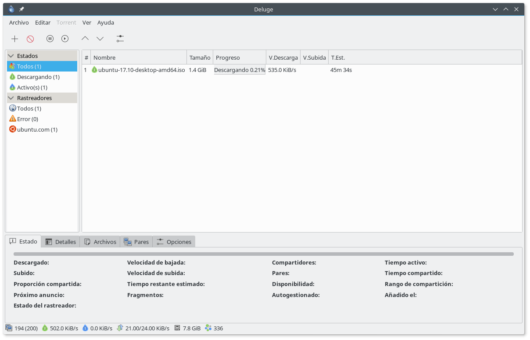Switch to the Detalles tab

point(61,242)
